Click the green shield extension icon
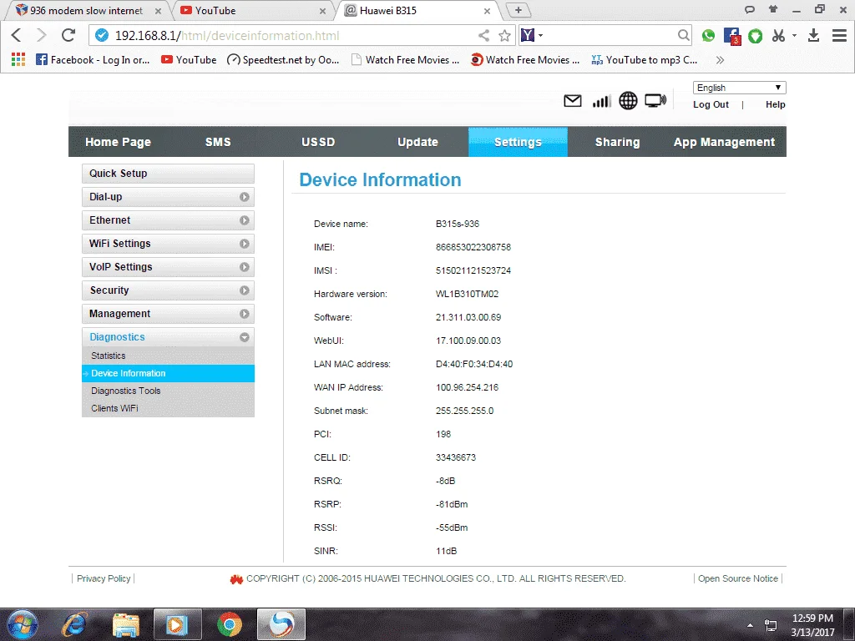 755,36
